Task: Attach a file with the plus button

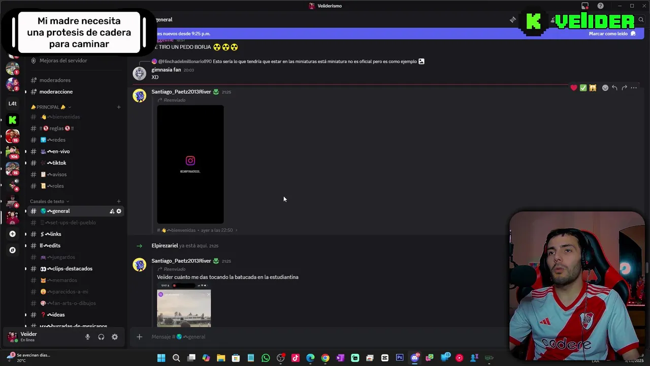Action: tap(139, 337)
